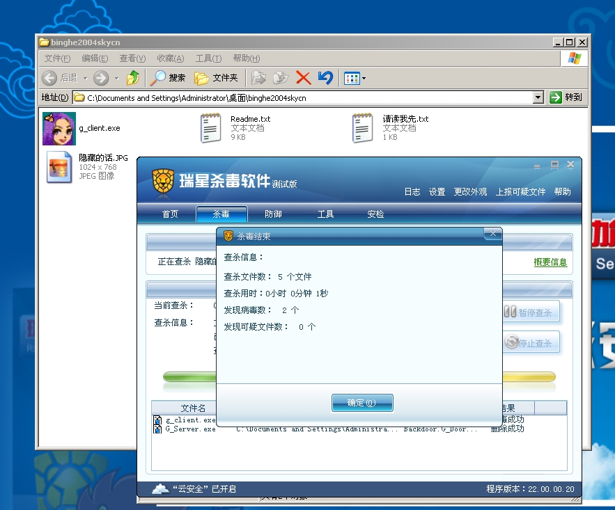Screen dimensions: 615x510
Task: Click the Copy To folder icon
Action: (x=281, y=78)
